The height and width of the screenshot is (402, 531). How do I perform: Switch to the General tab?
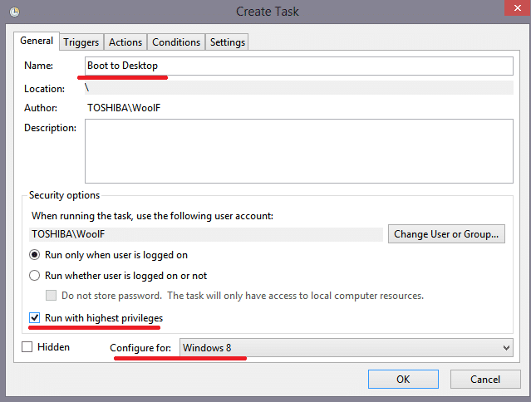pos(37,41)
